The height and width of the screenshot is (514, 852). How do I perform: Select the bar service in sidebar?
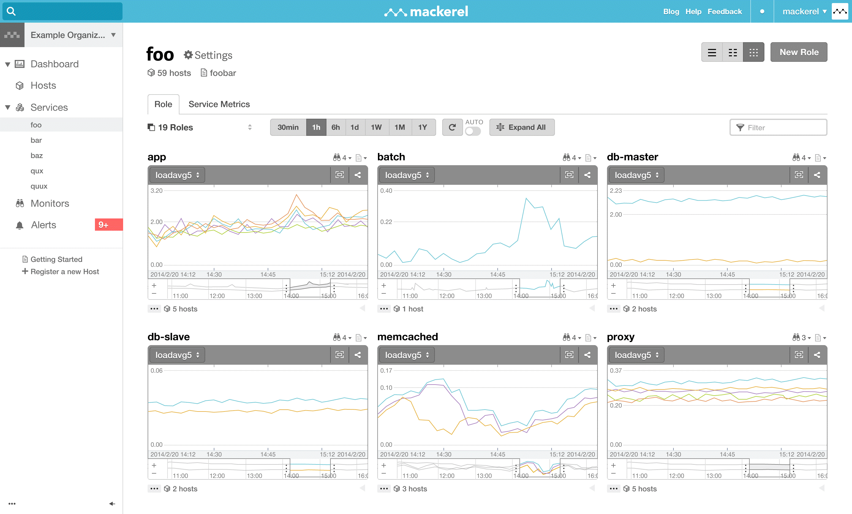point(36,140)
